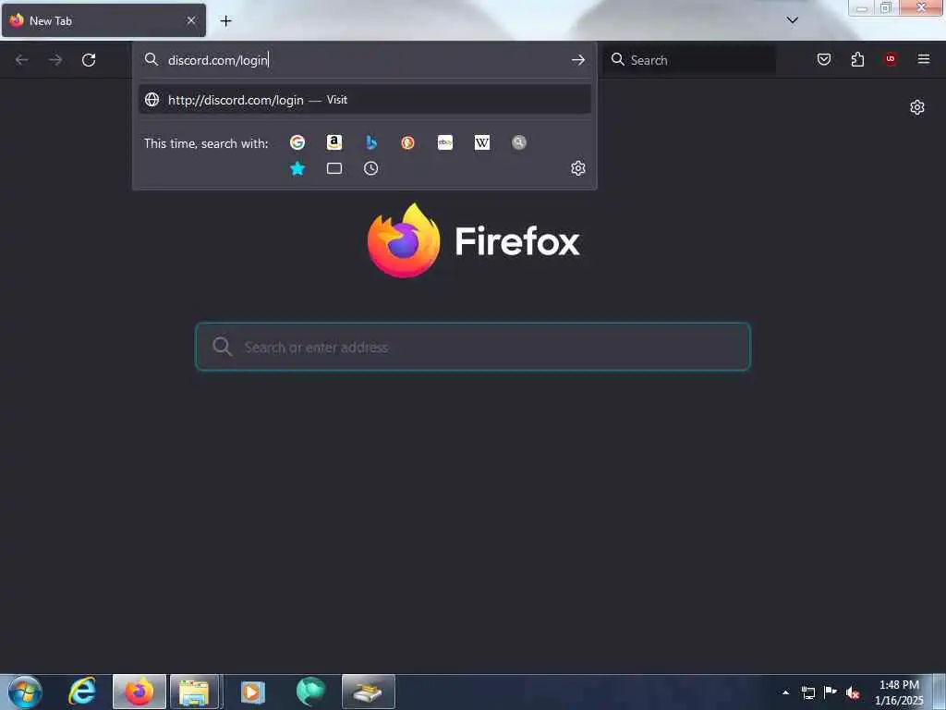Search within open Tabs icon
The image size is (946, 710).
tap(334, 168)
